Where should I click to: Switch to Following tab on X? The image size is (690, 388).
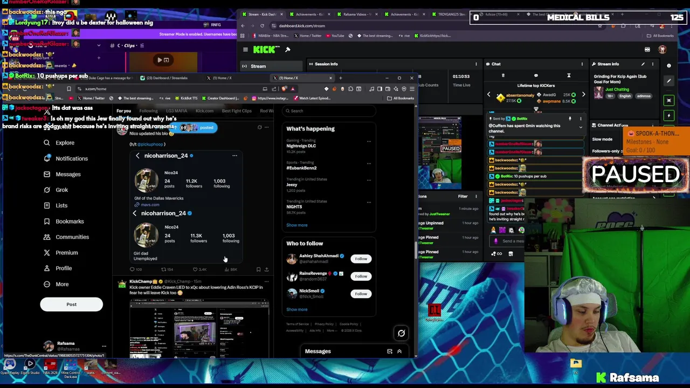pos(148,111)
